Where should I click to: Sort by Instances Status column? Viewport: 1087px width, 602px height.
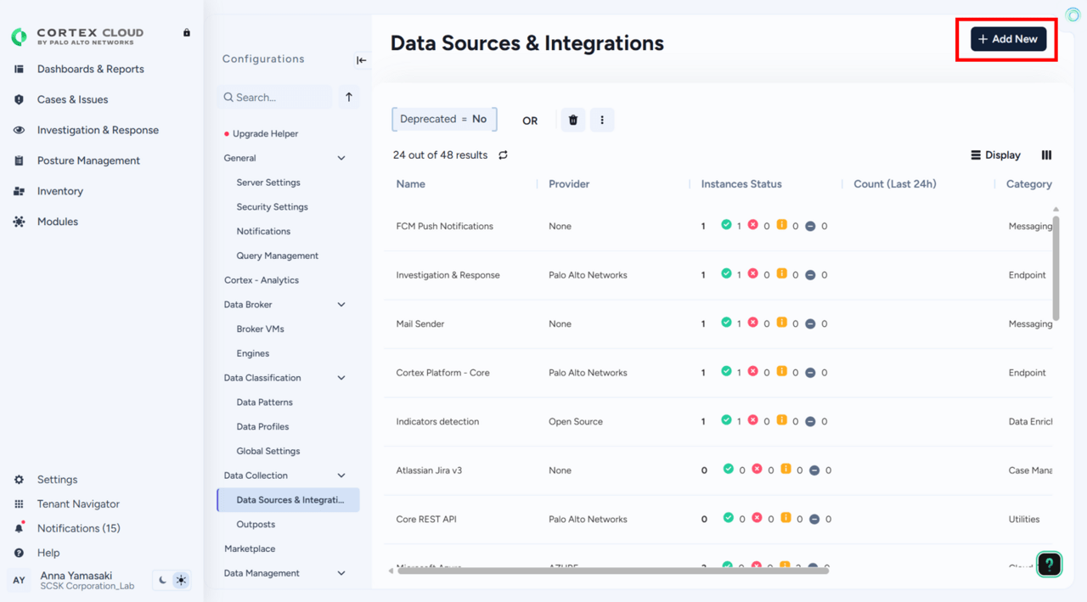741,184
